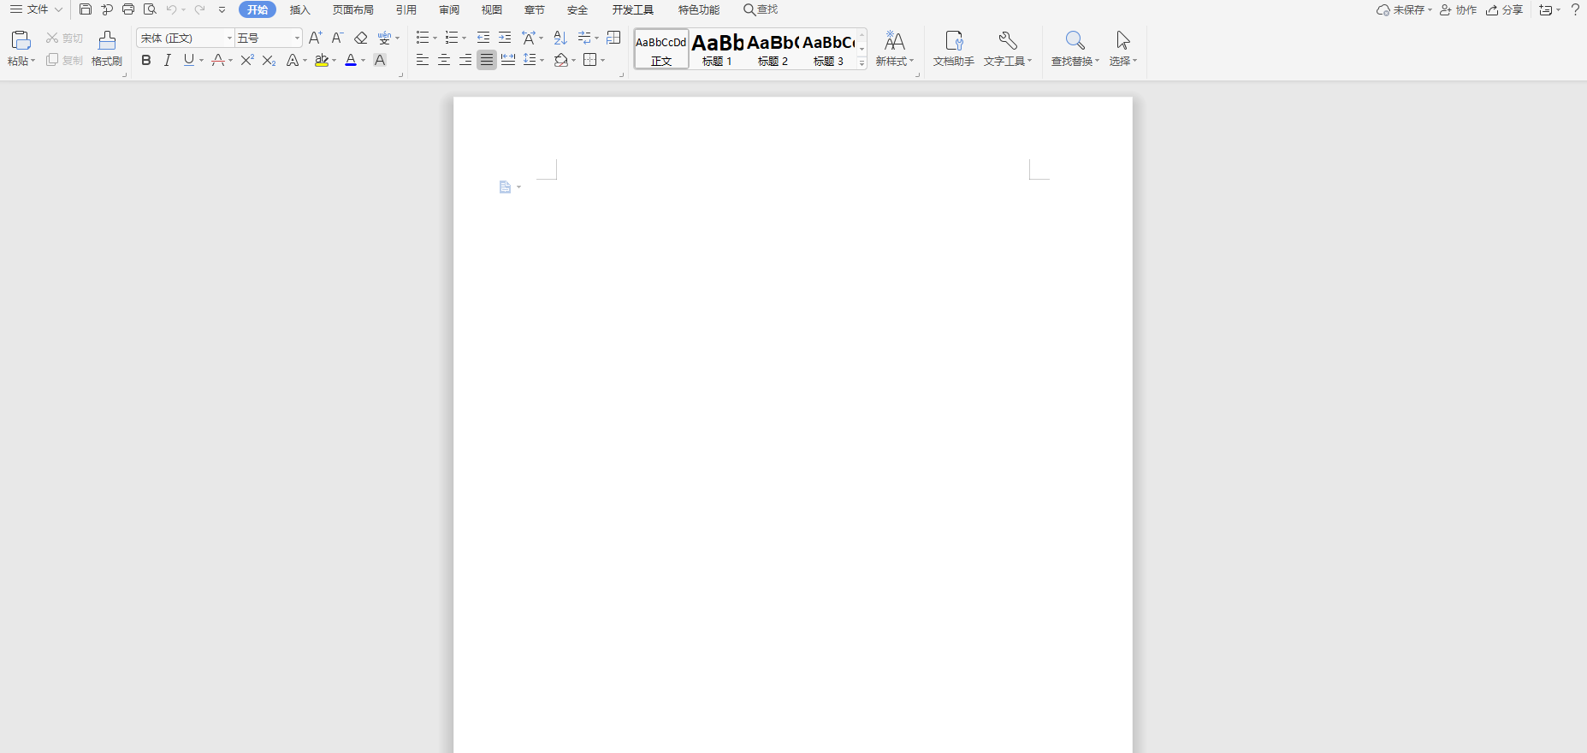Toggle bold formatting
This screenshot has height=753, width=1587.
146,60
